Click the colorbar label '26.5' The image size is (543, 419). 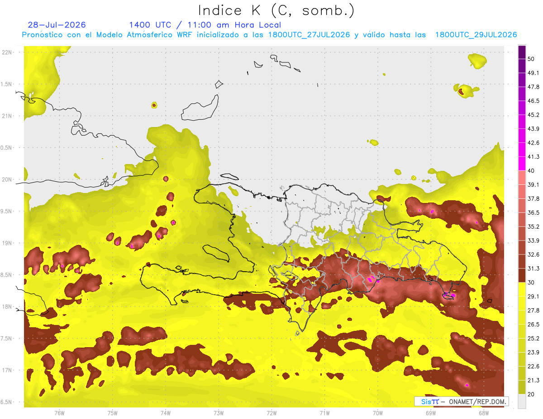(533, 325)
